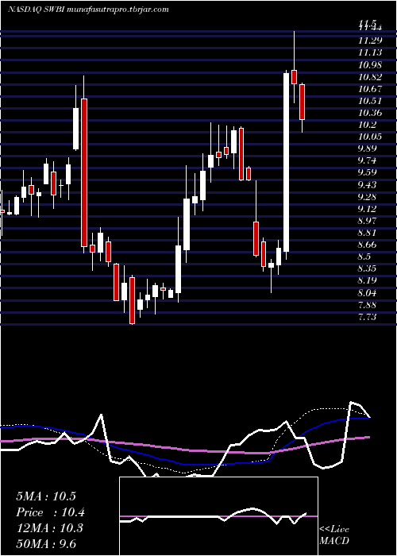Screen dimensions: 397x556
Task: Select the 11.13 price axis label
Action: click(370, 53)
